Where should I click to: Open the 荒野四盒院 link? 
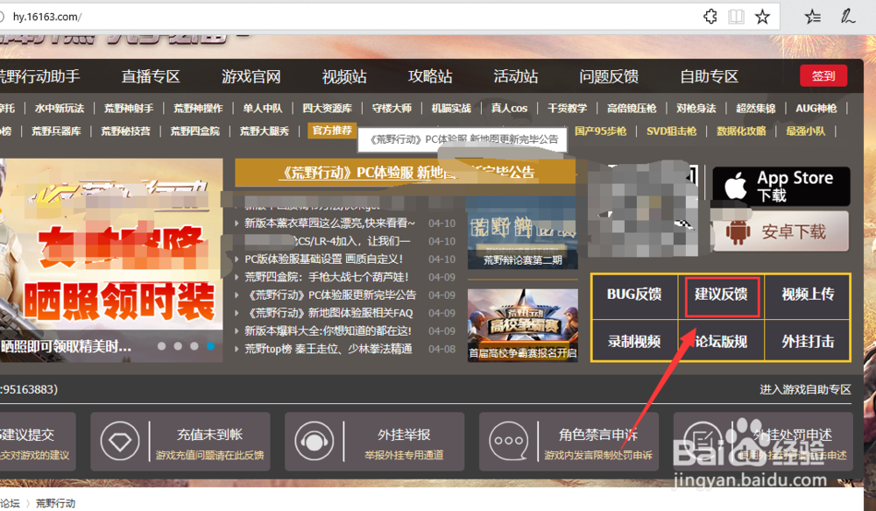[x=195, y=131]
